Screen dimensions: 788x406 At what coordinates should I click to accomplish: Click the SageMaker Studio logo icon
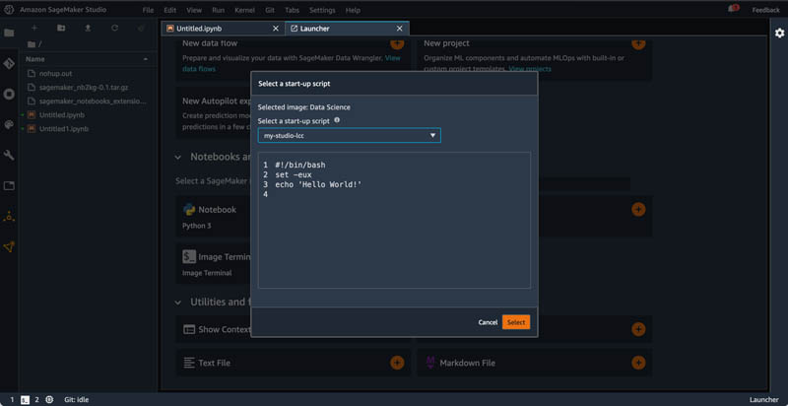tap(9, 10)
